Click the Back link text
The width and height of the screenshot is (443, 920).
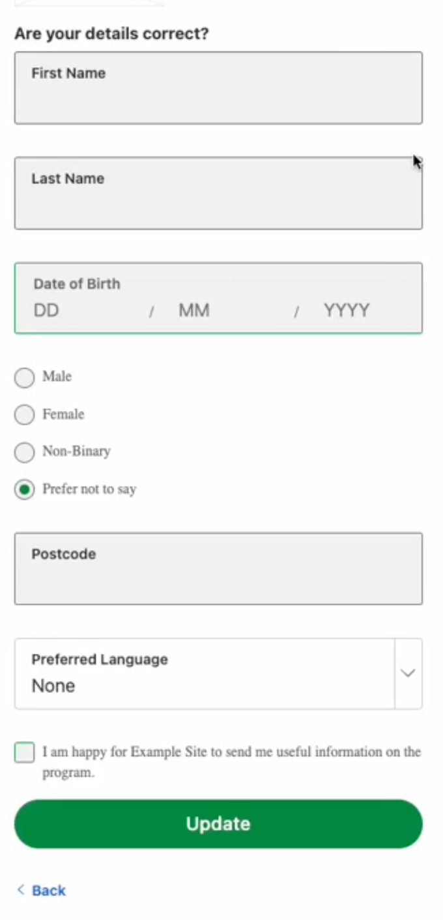pyautogui.click(x=49, y=891)
